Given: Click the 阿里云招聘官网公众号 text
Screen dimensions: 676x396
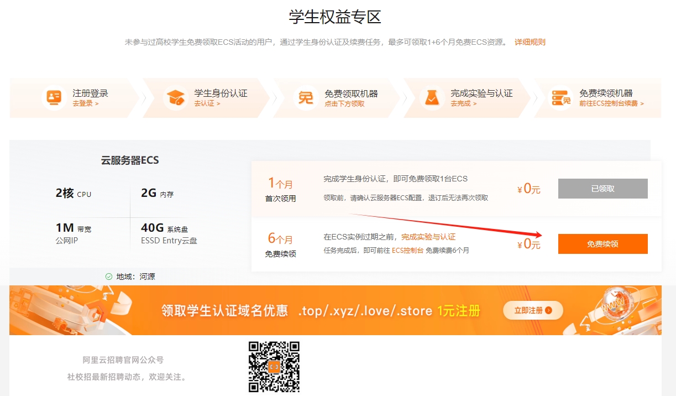Looking at the screenshot, I should [x=123, y=360].
